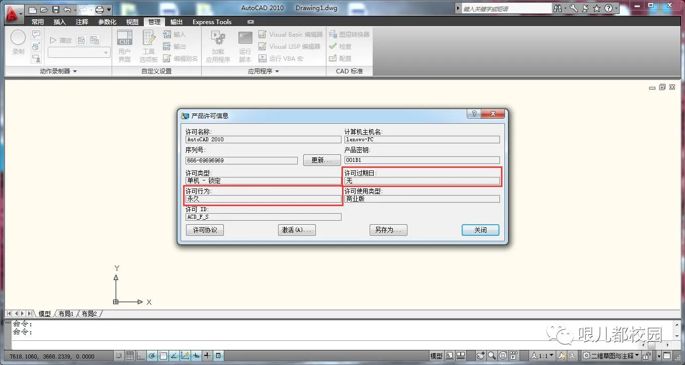Switch to the 常用 ribbon tab
Viewport: 685px width, 365px height.
38,22
